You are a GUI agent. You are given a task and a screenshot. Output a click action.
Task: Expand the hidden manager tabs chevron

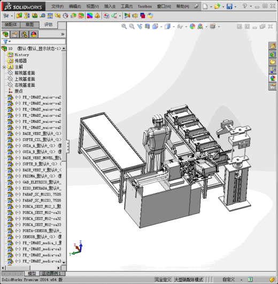point(63,34)
